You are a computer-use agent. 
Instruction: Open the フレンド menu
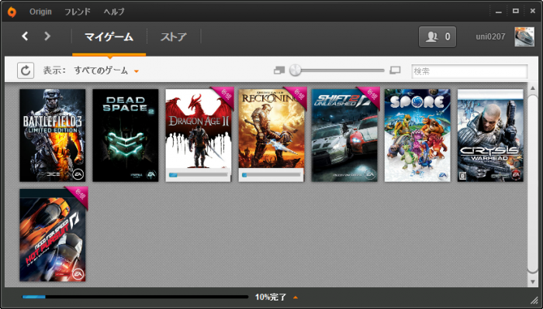pyautogui.click(x=78, y=12)
